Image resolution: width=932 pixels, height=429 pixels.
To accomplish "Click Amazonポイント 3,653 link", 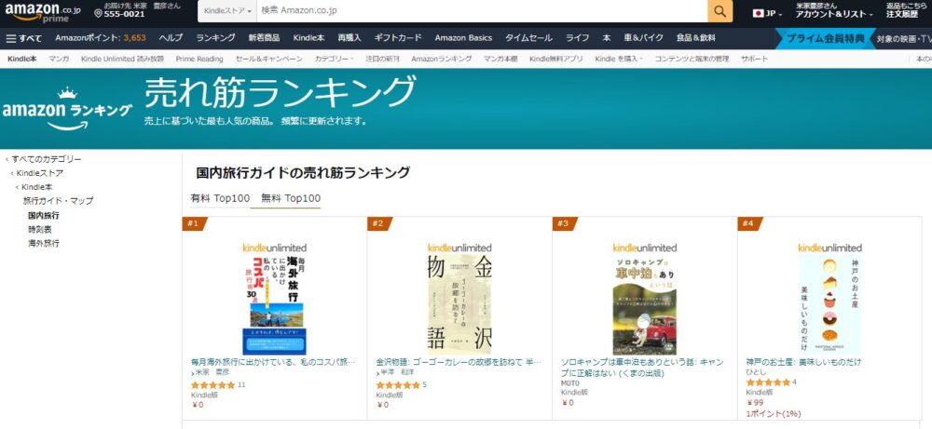I will pos(101,38).
